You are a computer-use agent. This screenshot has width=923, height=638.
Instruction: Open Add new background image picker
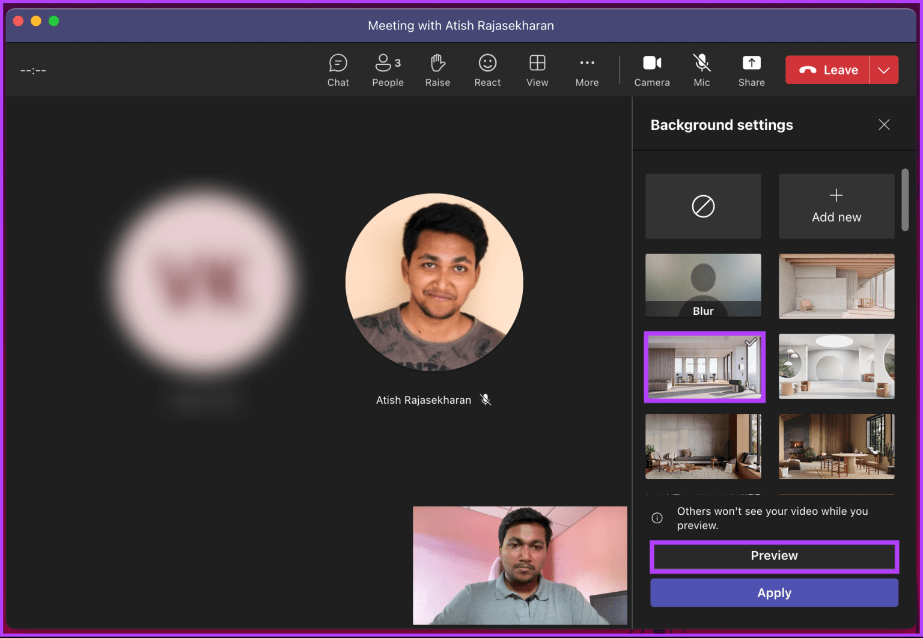click(836, 206)
